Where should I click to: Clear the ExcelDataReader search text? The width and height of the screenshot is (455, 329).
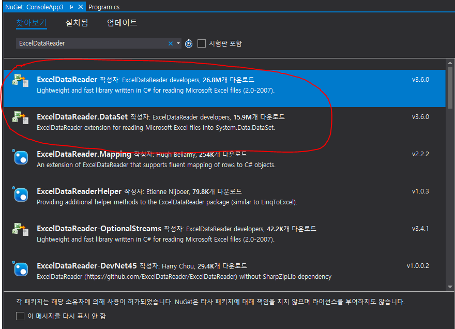pyautogui.click(x=171, y=43)
